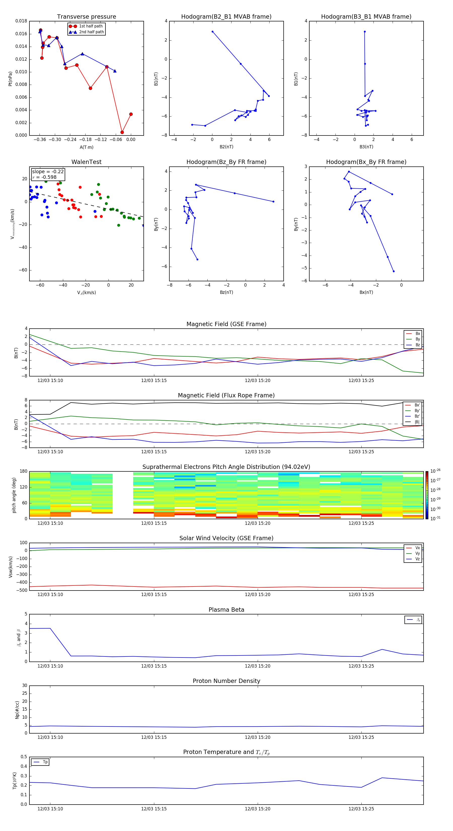Click the 'Bz(nT)' axis label under hodogram
Viewport: 453px width, 831px height.
(x=226, y=292)
